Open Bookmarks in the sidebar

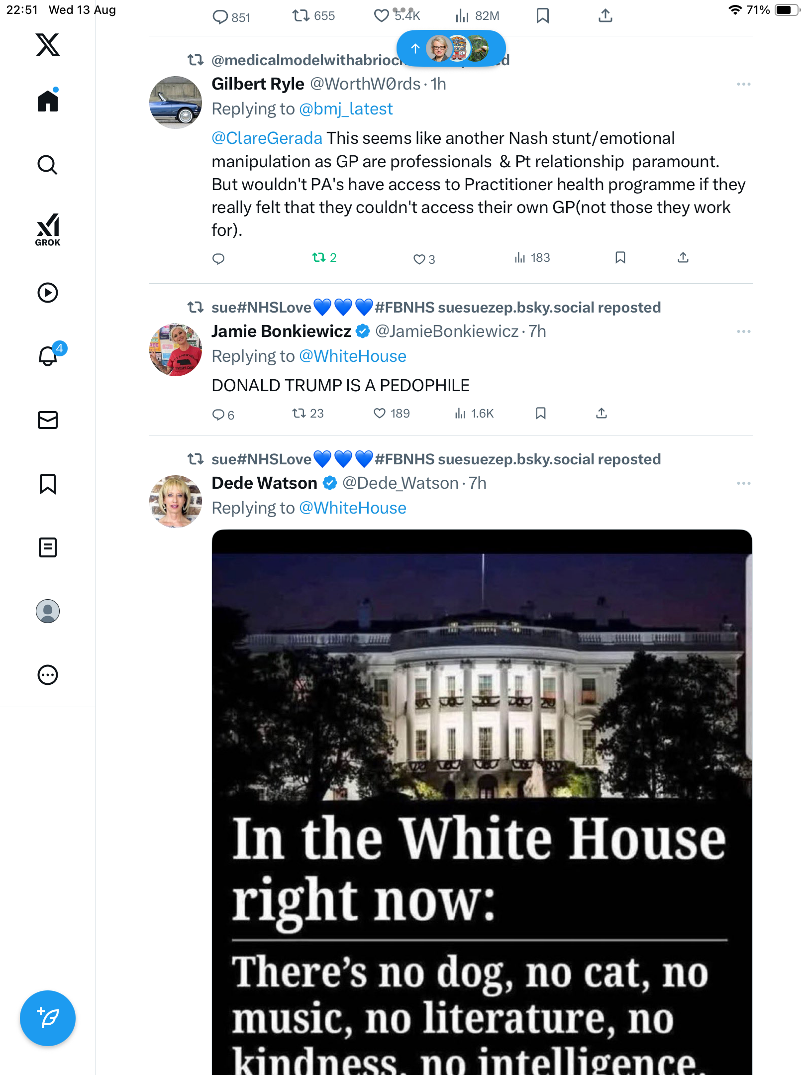click(48, 484)
